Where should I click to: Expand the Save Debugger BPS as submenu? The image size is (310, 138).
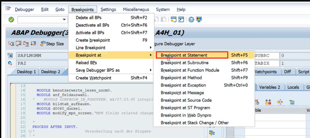point(111,70)
